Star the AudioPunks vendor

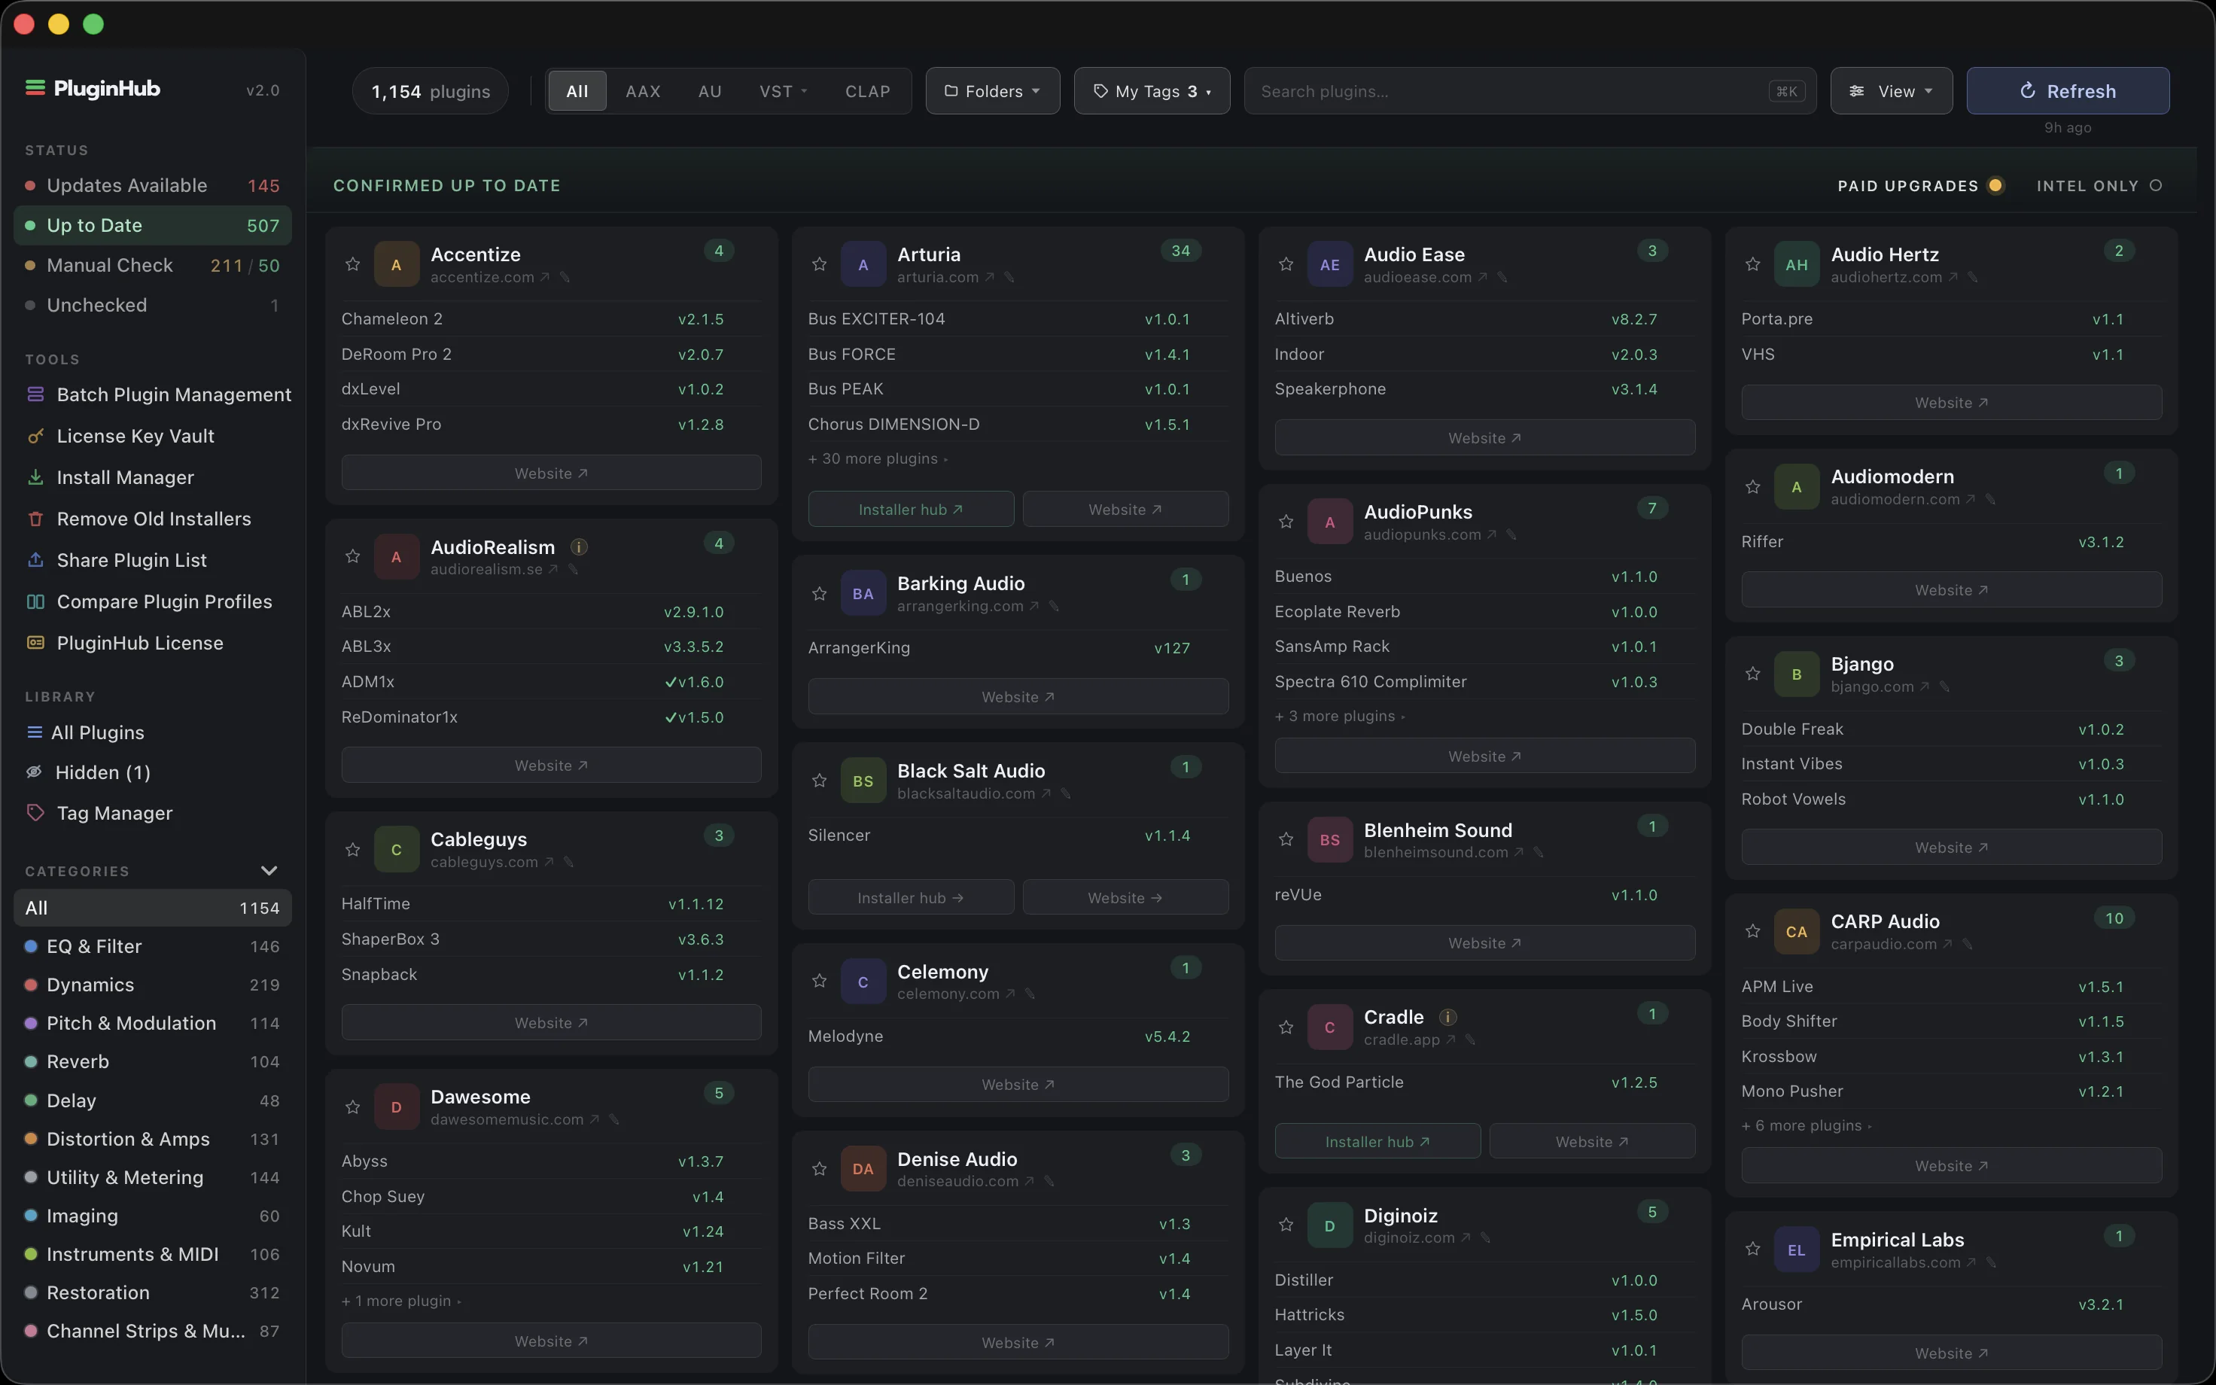[1286, 522]
